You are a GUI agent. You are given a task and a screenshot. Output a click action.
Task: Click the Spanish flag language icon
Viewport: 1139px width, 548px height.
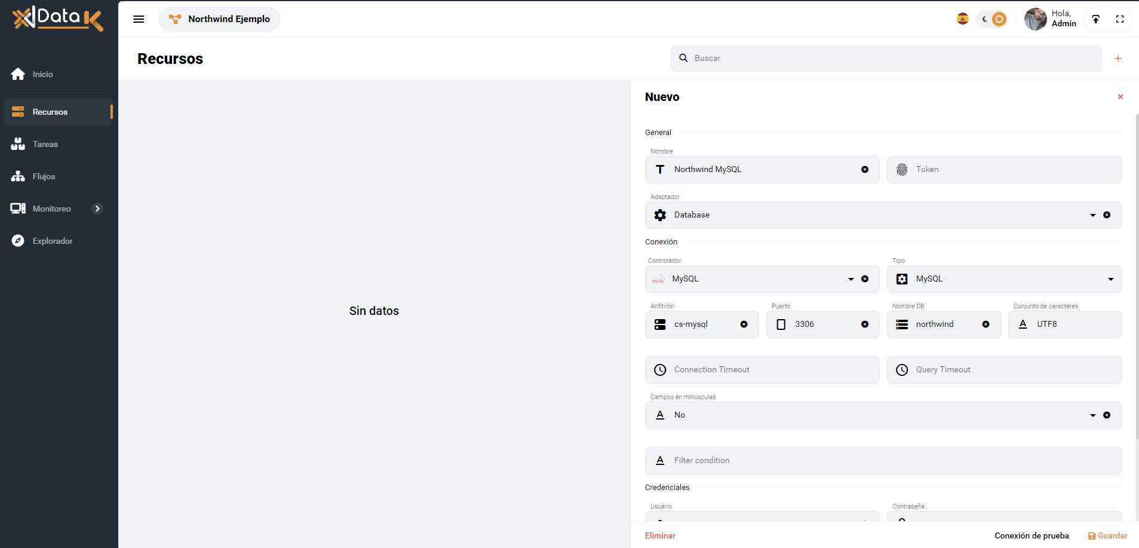point(962,19)
